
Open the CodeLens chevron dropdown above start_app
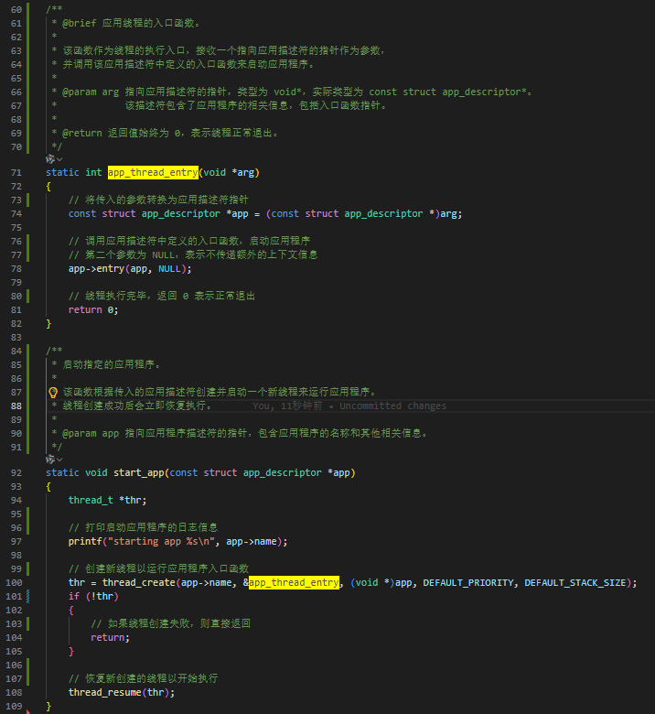[59, 459]
